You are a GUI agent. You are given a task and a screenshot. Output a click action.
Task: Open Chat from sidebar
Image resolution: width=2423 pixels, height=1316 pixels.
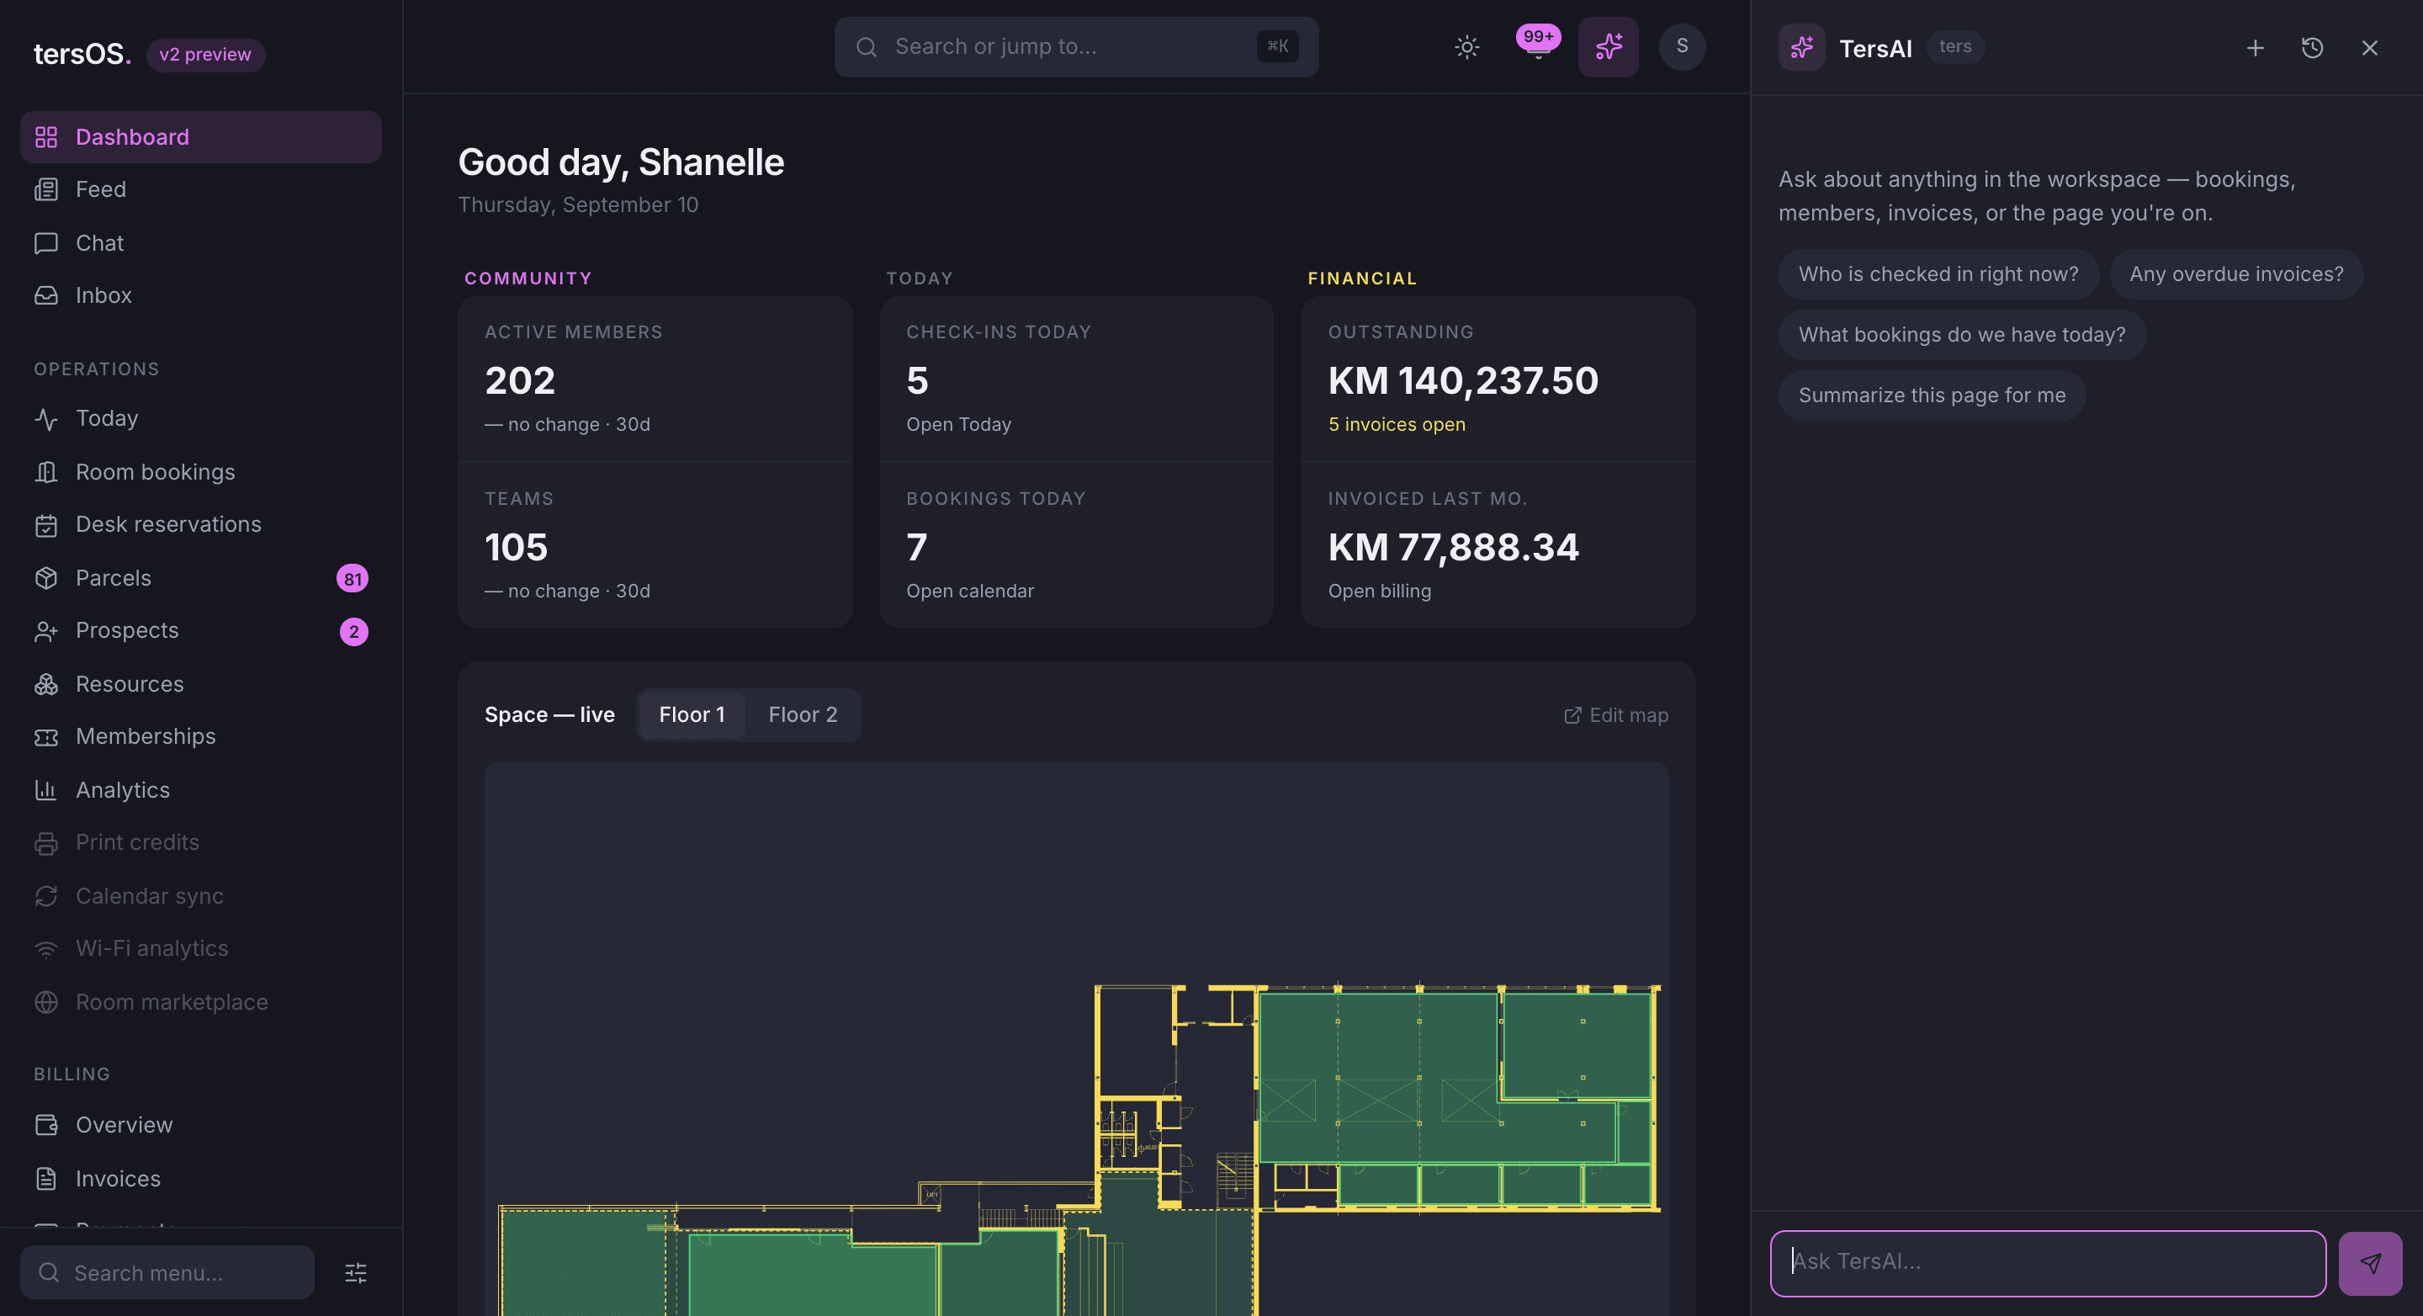pyautogui.click(x=200, y=242)
